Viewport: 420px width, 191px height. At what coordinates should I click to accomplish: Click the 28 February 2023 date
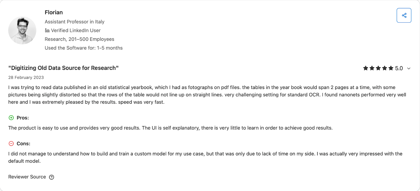coord(26,77)
